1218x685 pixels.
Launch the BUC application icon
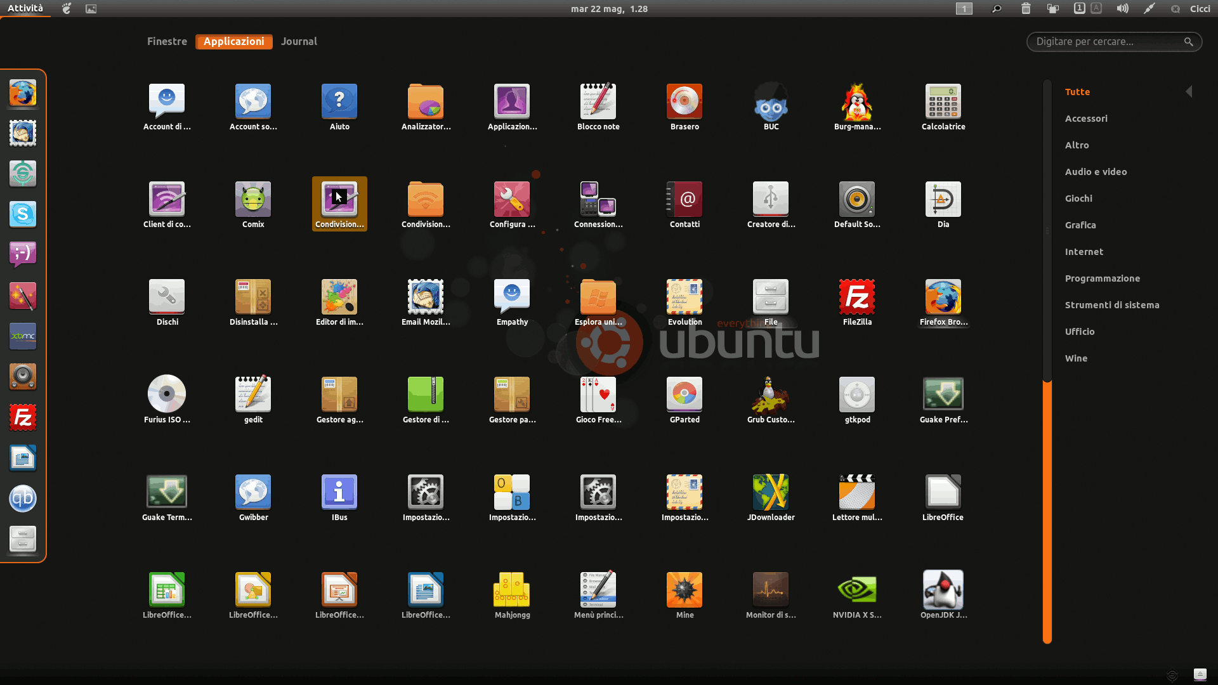point(771,107)
